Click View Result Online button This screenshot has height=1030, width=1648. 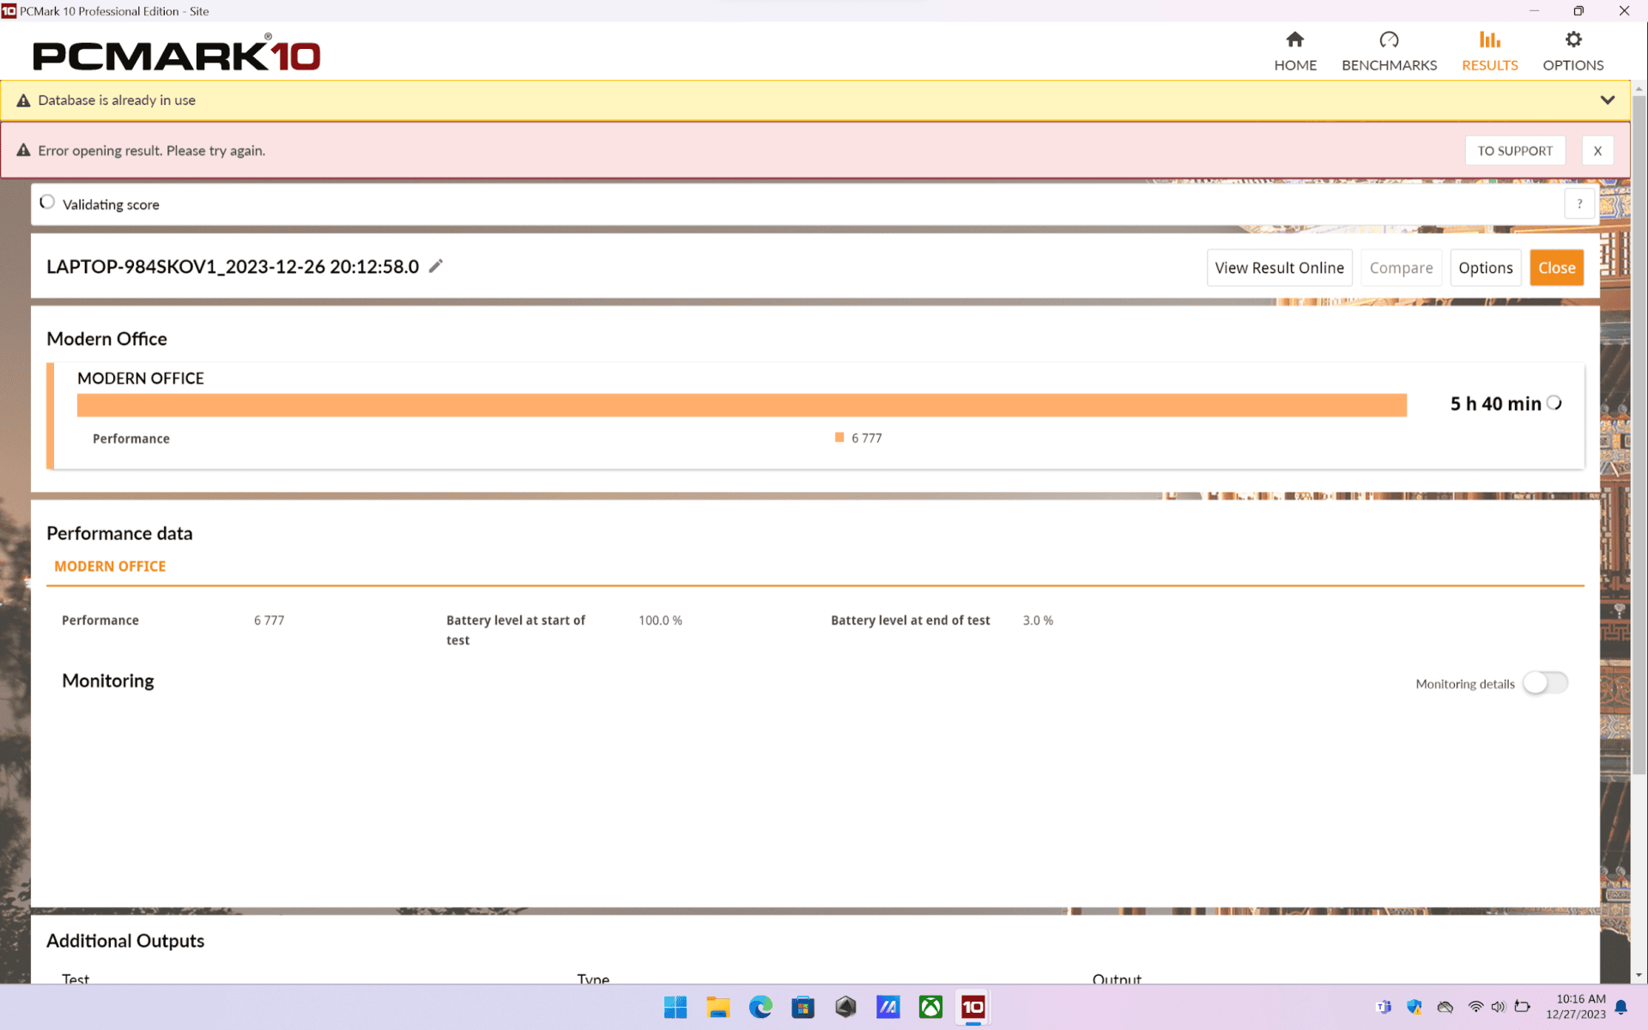pyautogui.click(x=1279, y=268)
